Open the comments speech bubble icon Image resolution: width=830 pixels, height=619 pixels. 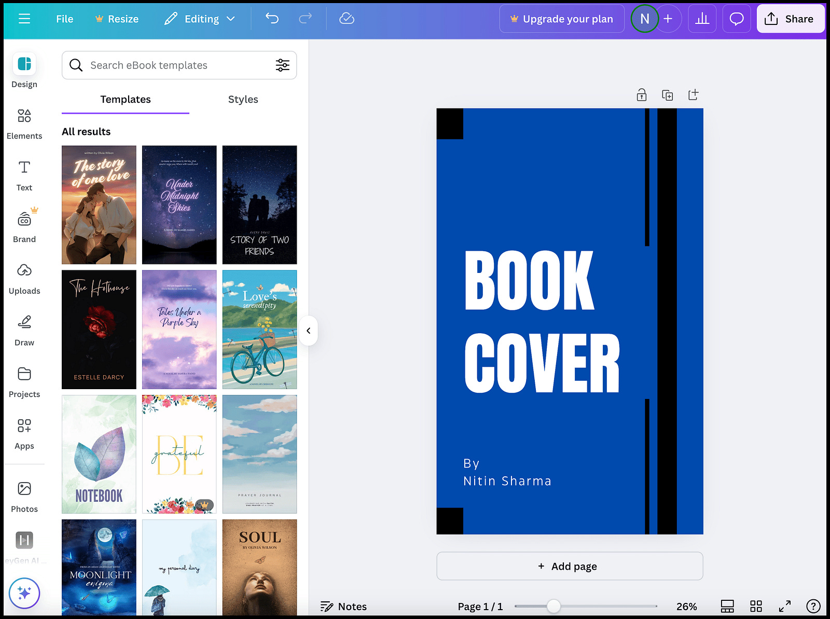737,19
